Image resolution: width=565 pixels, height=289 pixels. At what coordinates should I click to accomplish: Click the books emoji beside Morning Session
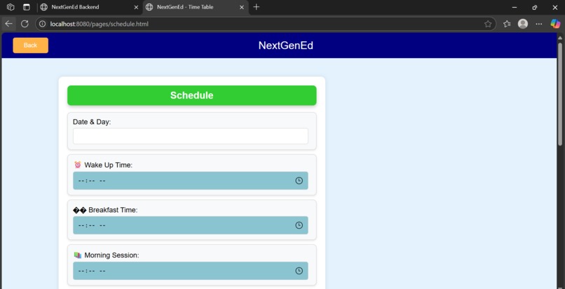coord(78,255)
